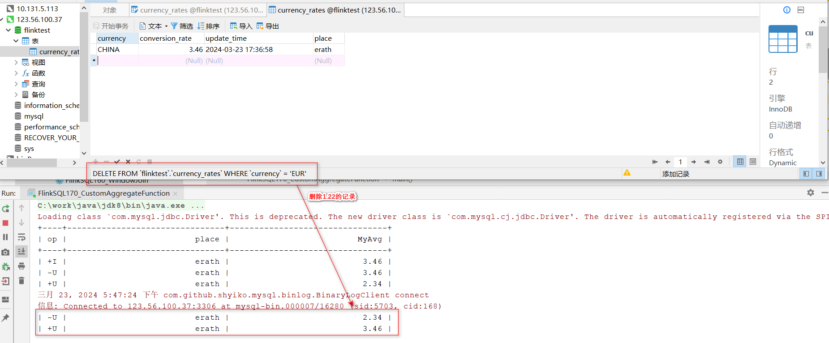
Task: Switch to the Objects (对象) tab
Action: pos(109,10)
